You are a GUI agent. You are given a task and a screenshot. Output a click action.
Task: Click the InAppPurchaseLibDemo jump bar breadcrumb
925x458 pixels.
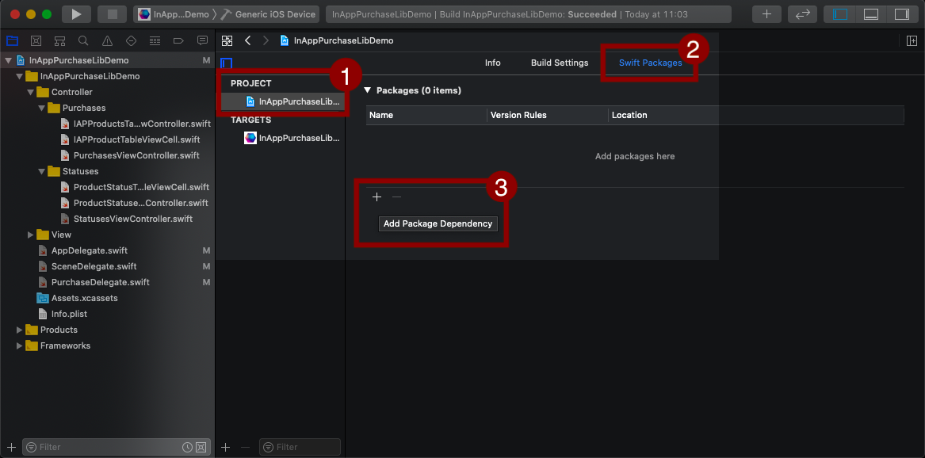[x=336, y=40]
